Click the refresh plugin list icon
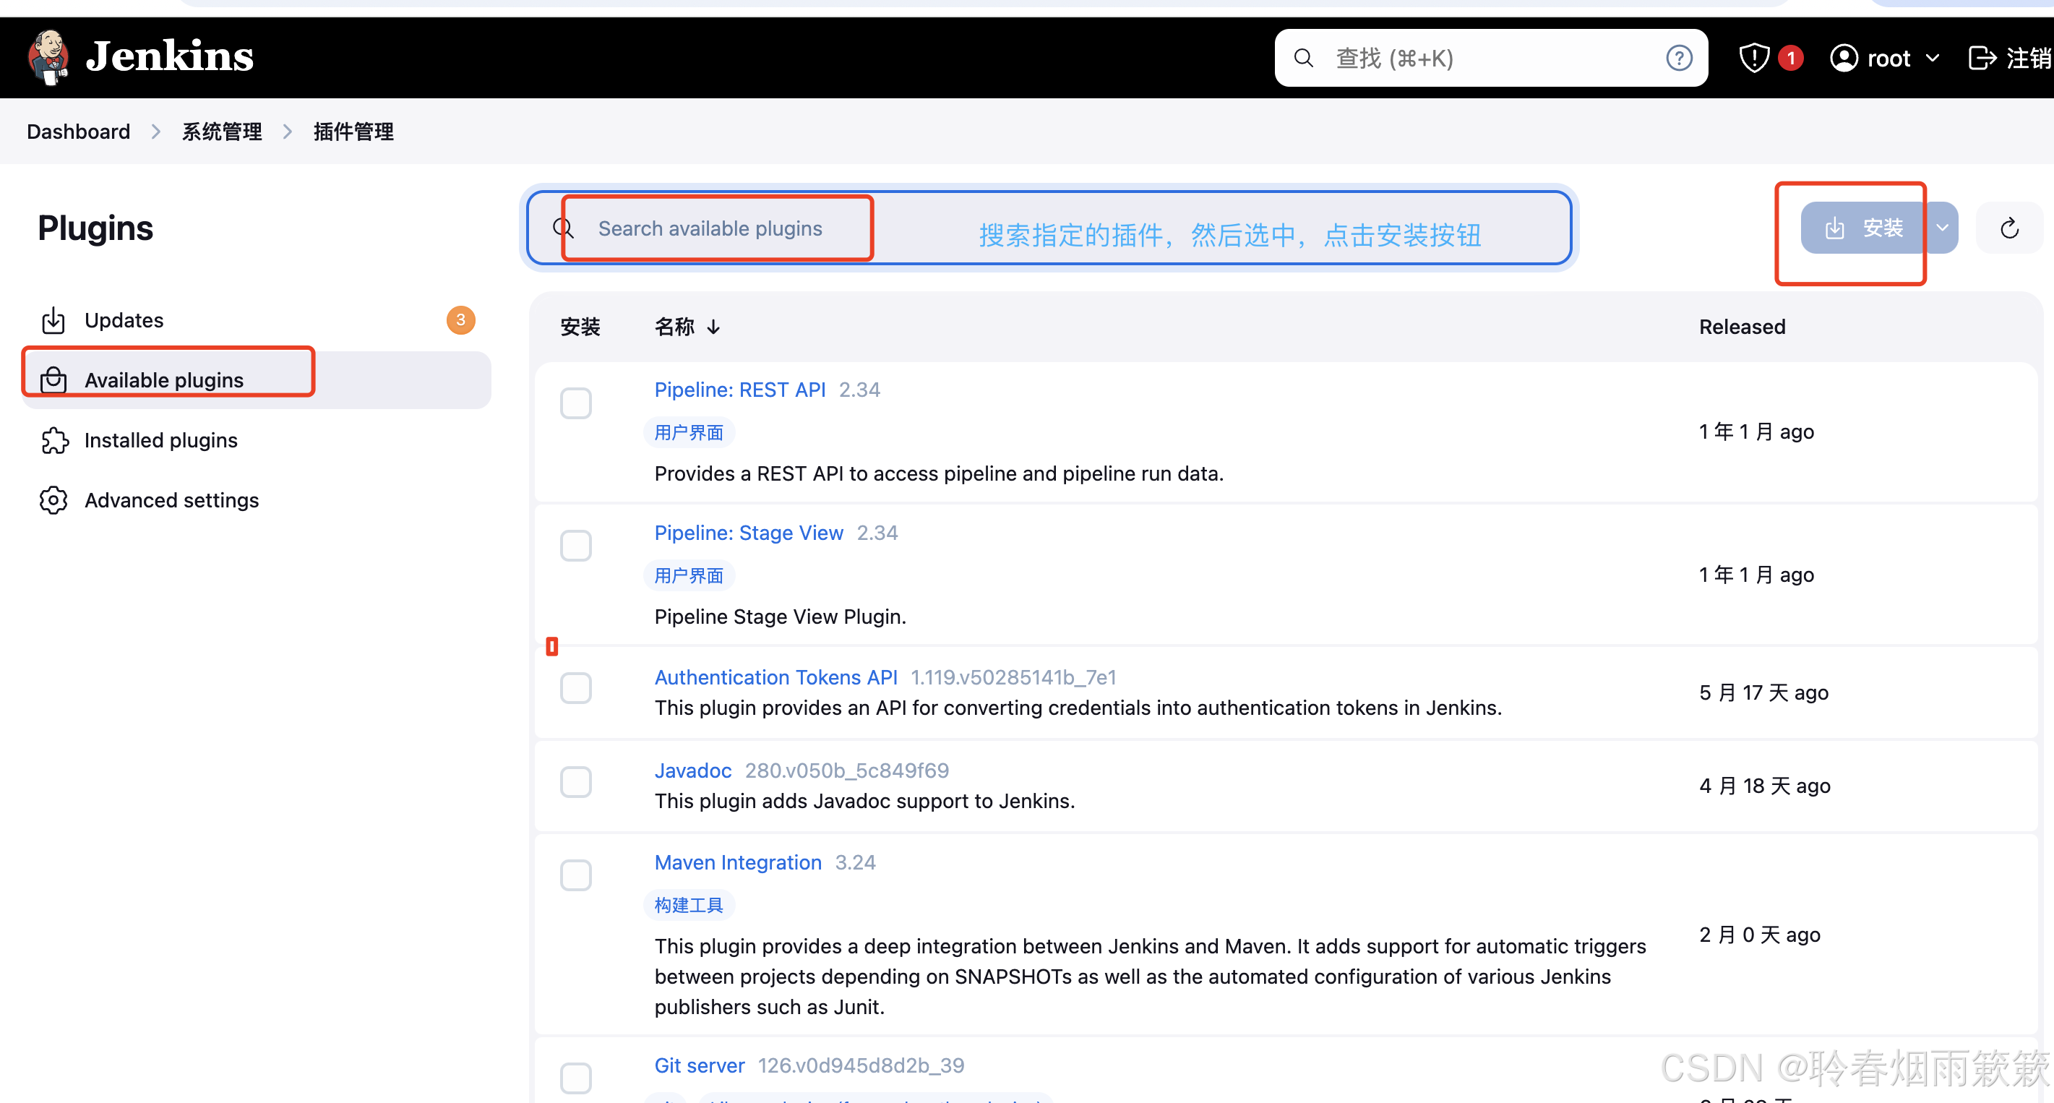2054x1103 pixels. pyautogui.click(x=2008, y=228)
